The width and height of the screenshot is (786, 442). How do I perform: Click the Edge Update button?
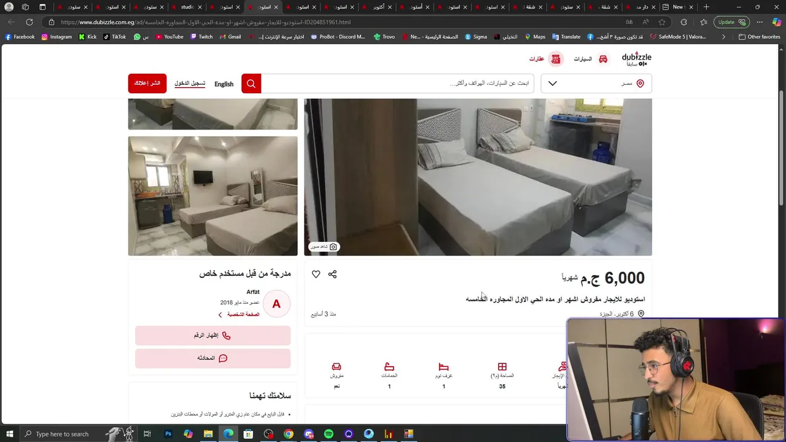731,22
